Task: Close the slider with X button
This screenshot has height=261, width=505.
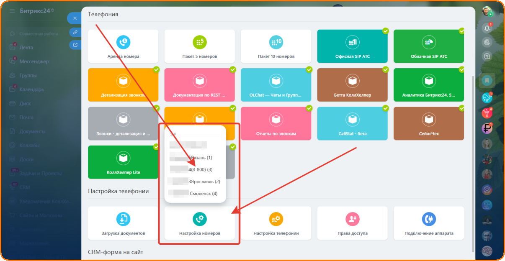Action: coord(75,18)
